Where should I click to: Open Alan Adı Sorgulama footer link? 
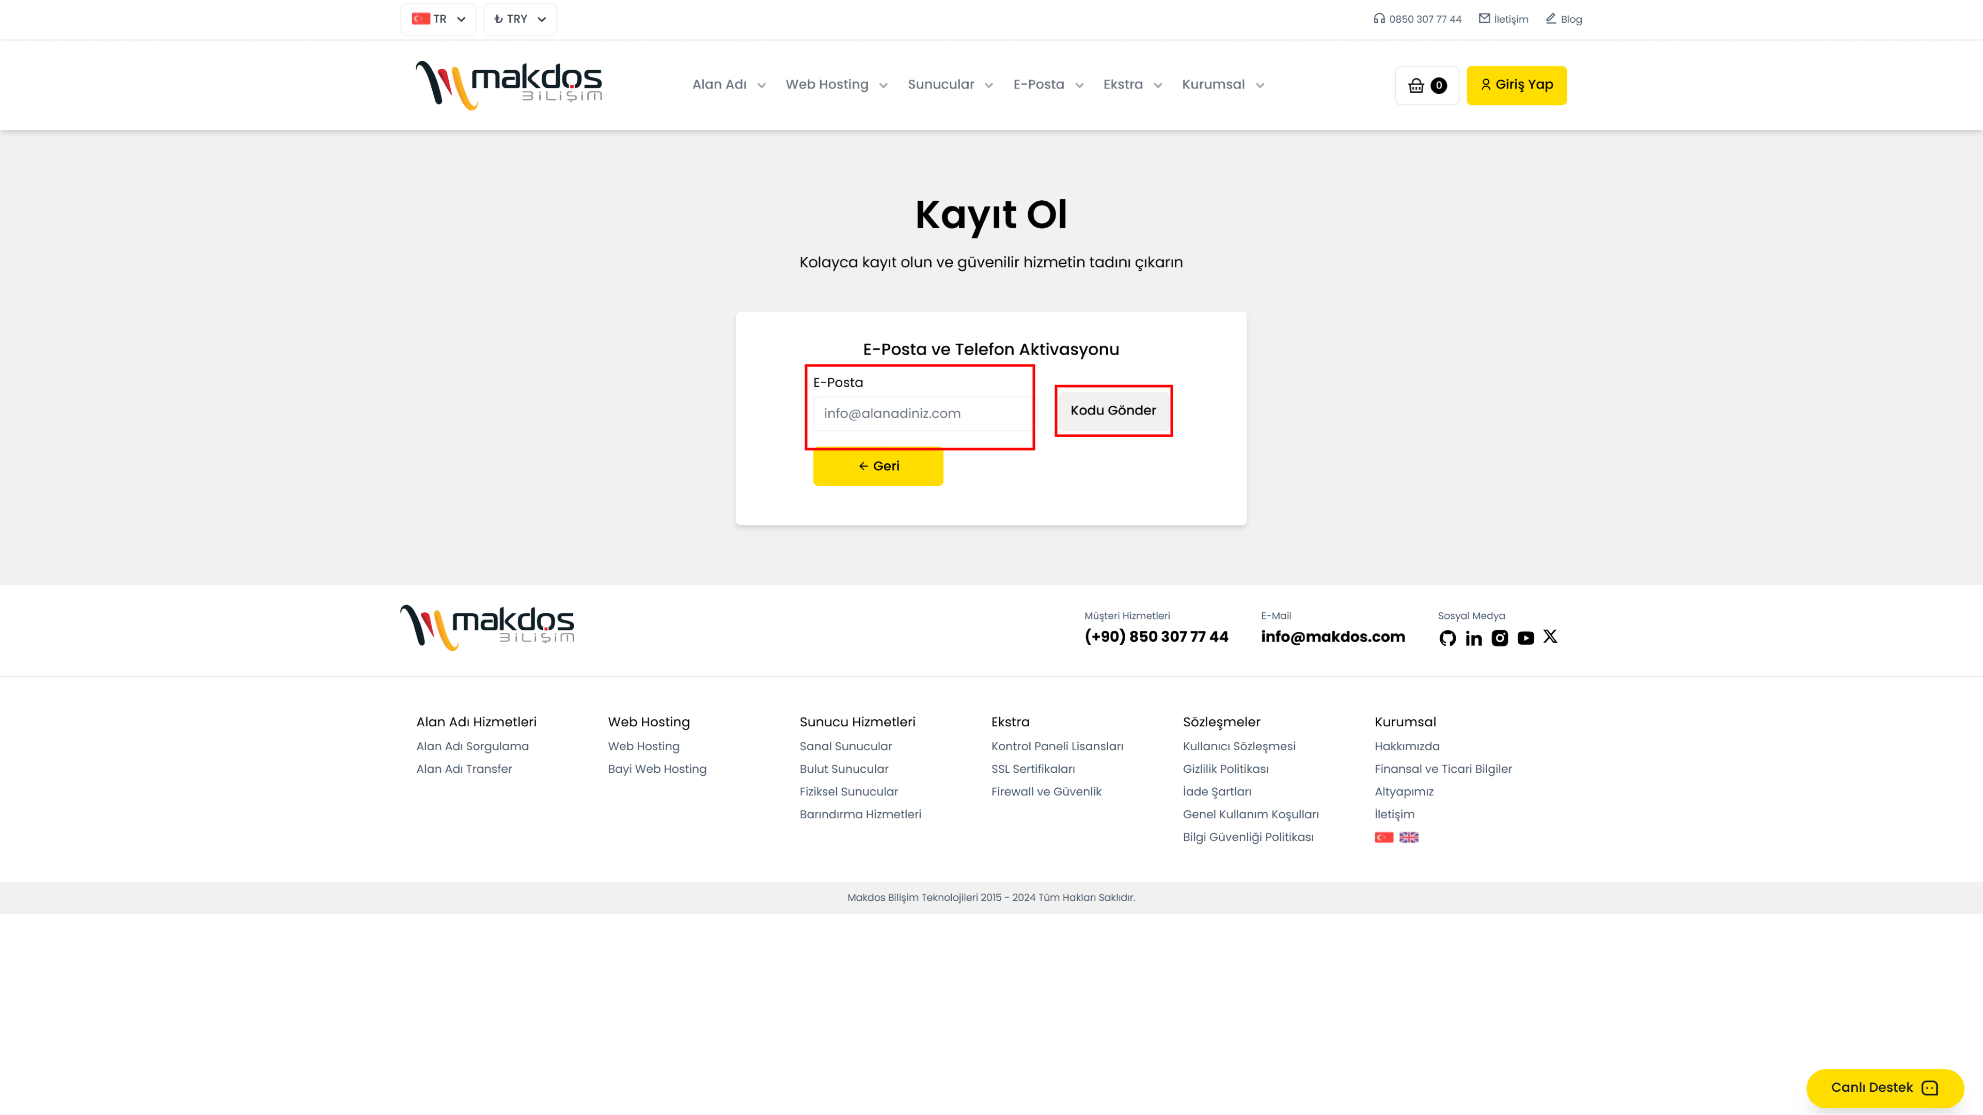click(x=473, y=746)
